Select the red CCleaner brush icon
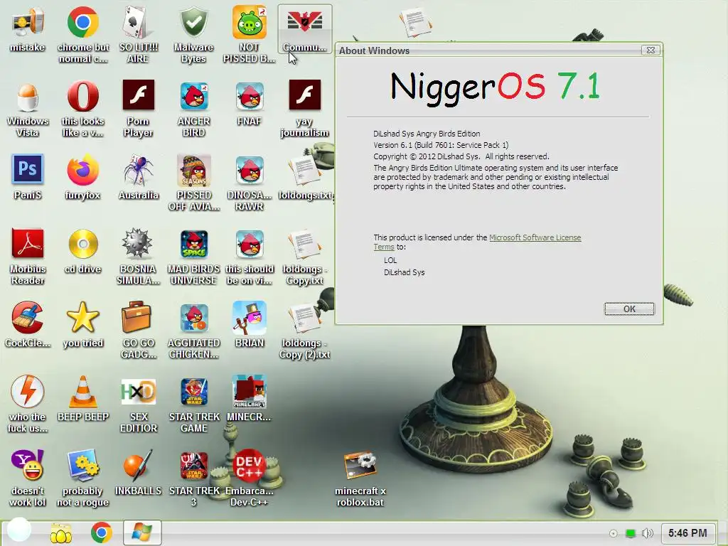 [28, 318]
